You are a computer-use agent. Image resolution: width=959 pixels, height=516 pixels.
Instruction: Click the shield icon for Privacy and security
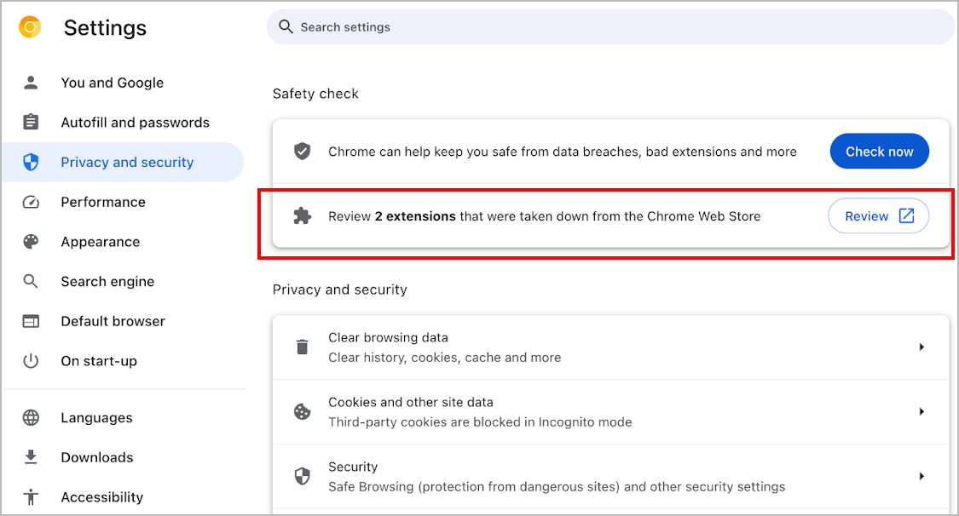click(31, 163)
